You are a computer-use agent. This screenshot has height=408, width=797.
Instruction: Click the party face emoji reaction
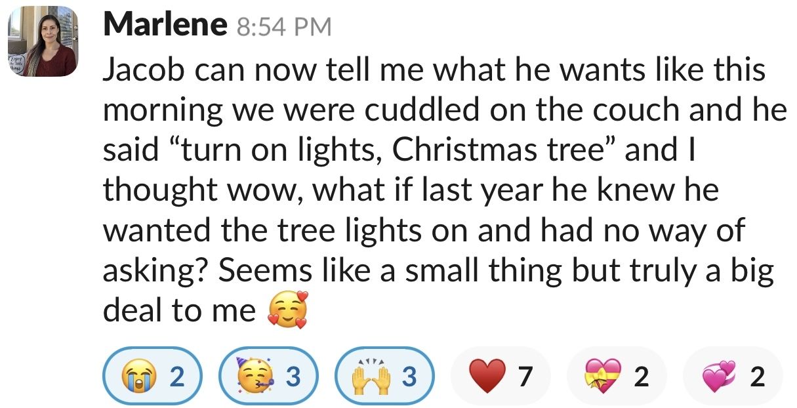250,377
